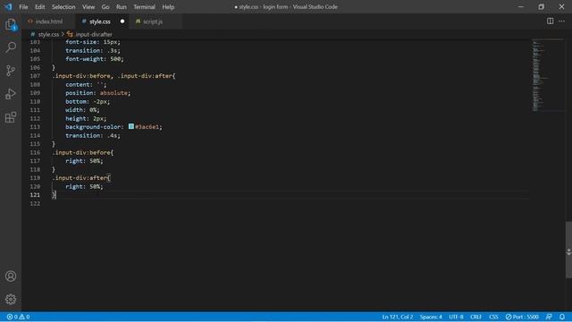Click the #3ac6e1 color swatch
The width and height of the screenshot is (572, 322).
coord(131,126)
